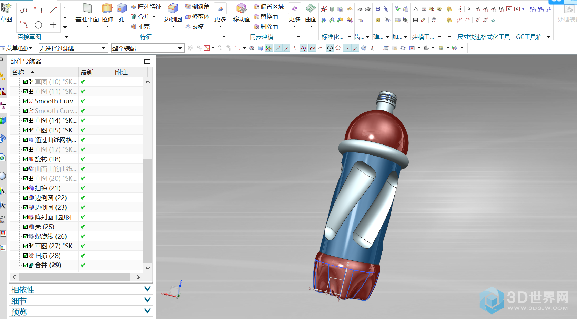Select the rectangle sketch tool

(38, 10)
